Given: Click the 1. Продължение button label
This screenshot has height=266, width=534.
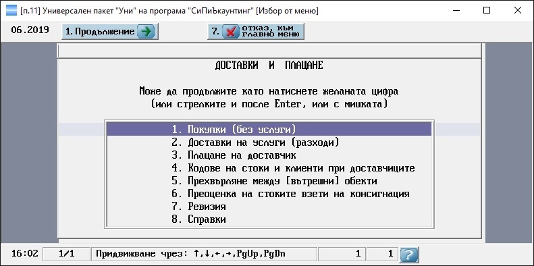Looking at the screenshot, I should [100, 32].
